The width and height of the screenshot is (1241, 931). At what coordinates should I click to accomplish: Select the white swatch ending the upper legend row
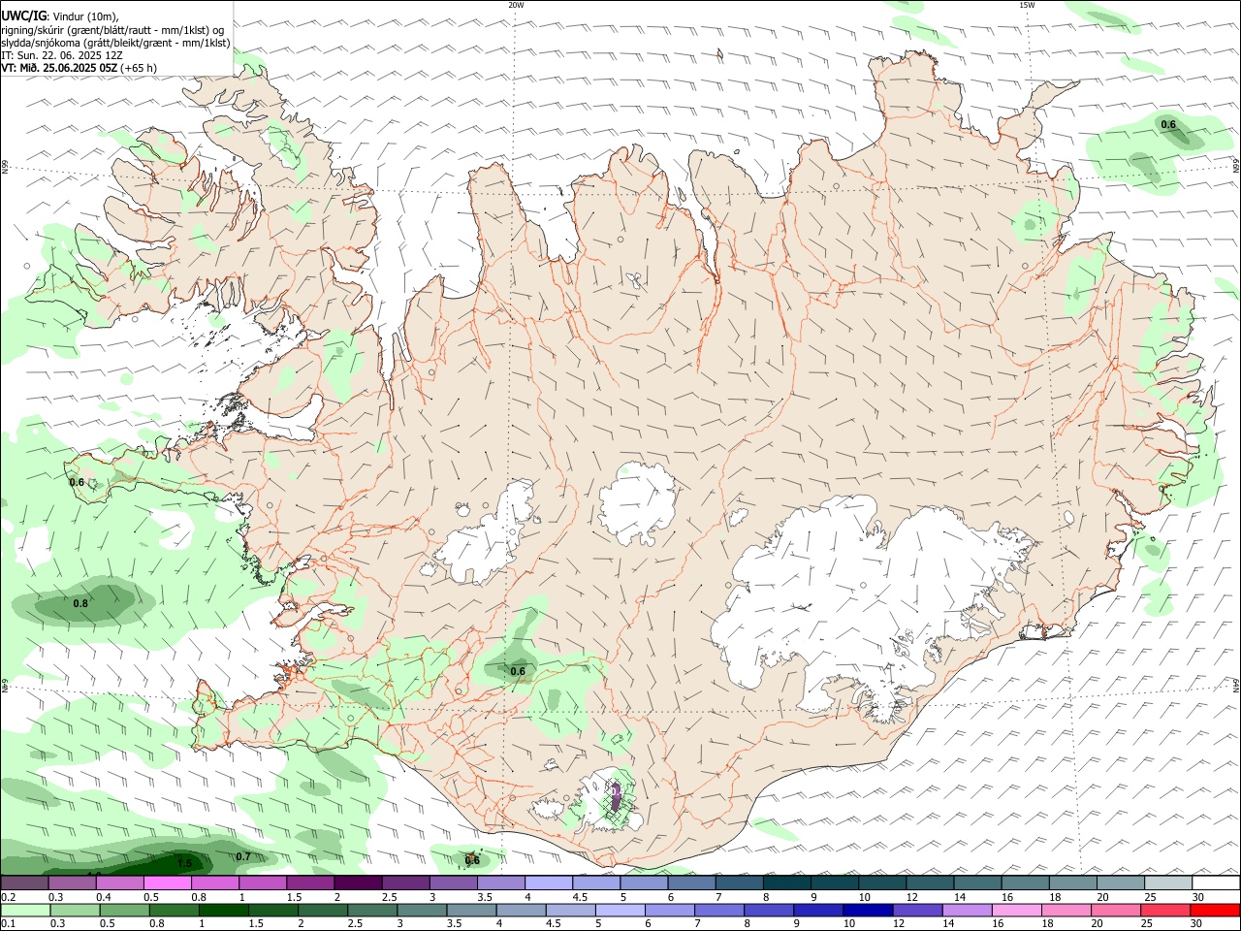[x=1216, y=883]
